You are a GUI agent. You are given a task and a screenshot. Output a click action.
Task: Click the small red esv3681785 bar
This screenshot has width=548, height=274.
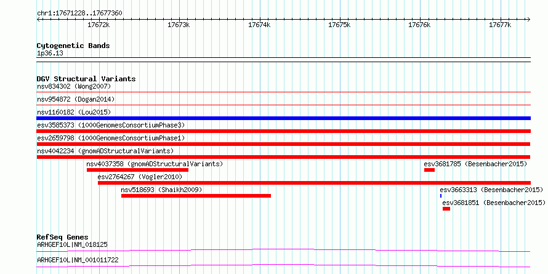coord(430,170)
